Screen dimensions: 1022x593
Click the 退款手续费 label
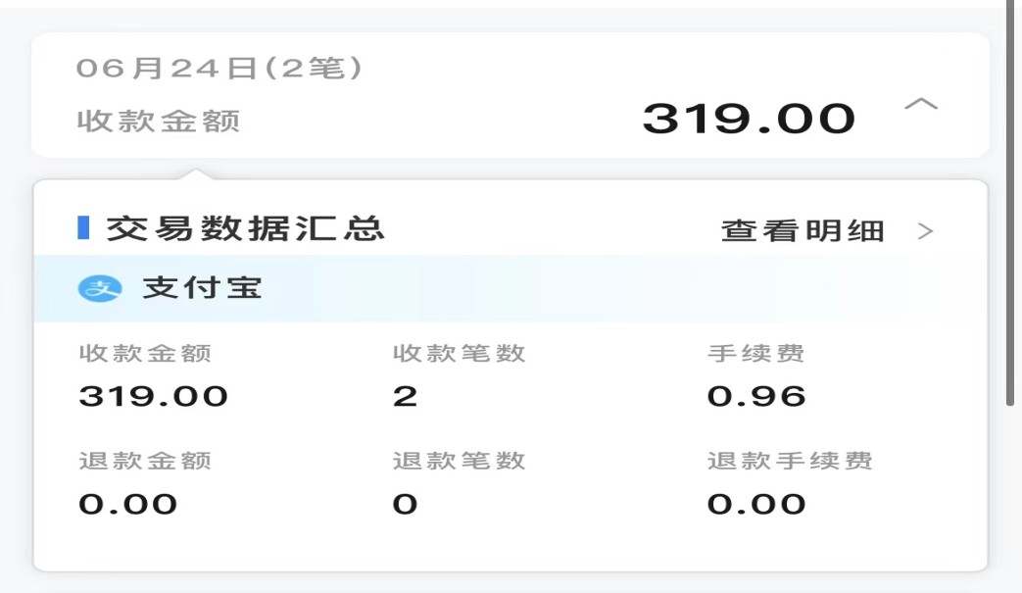click(x=789, y=461)
